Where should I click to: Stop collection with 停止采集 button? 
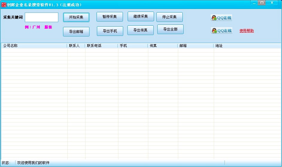click(170, 17)
